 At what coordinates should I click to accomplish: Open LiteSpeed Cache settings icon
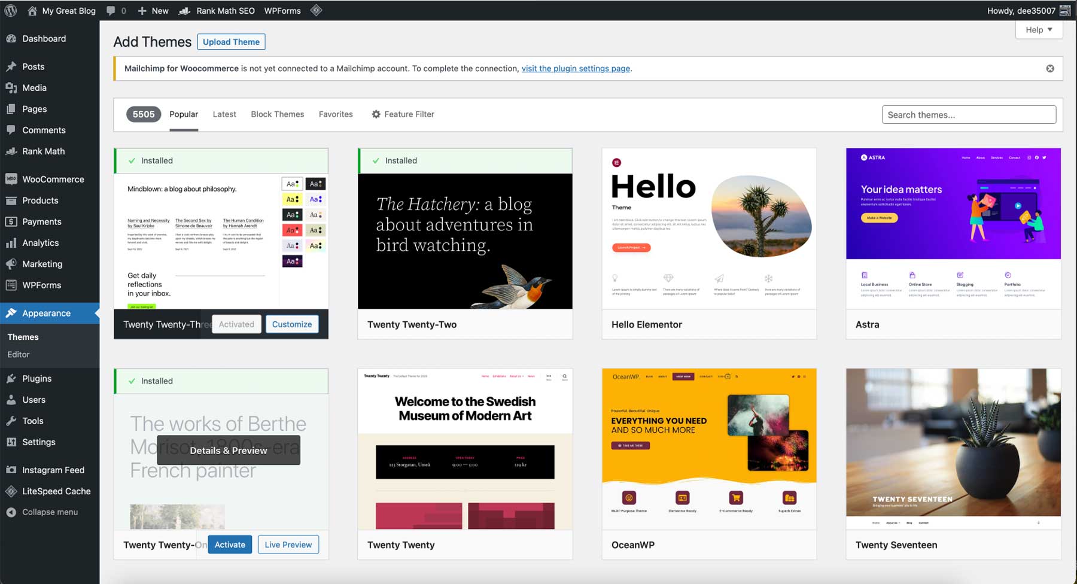11,491
